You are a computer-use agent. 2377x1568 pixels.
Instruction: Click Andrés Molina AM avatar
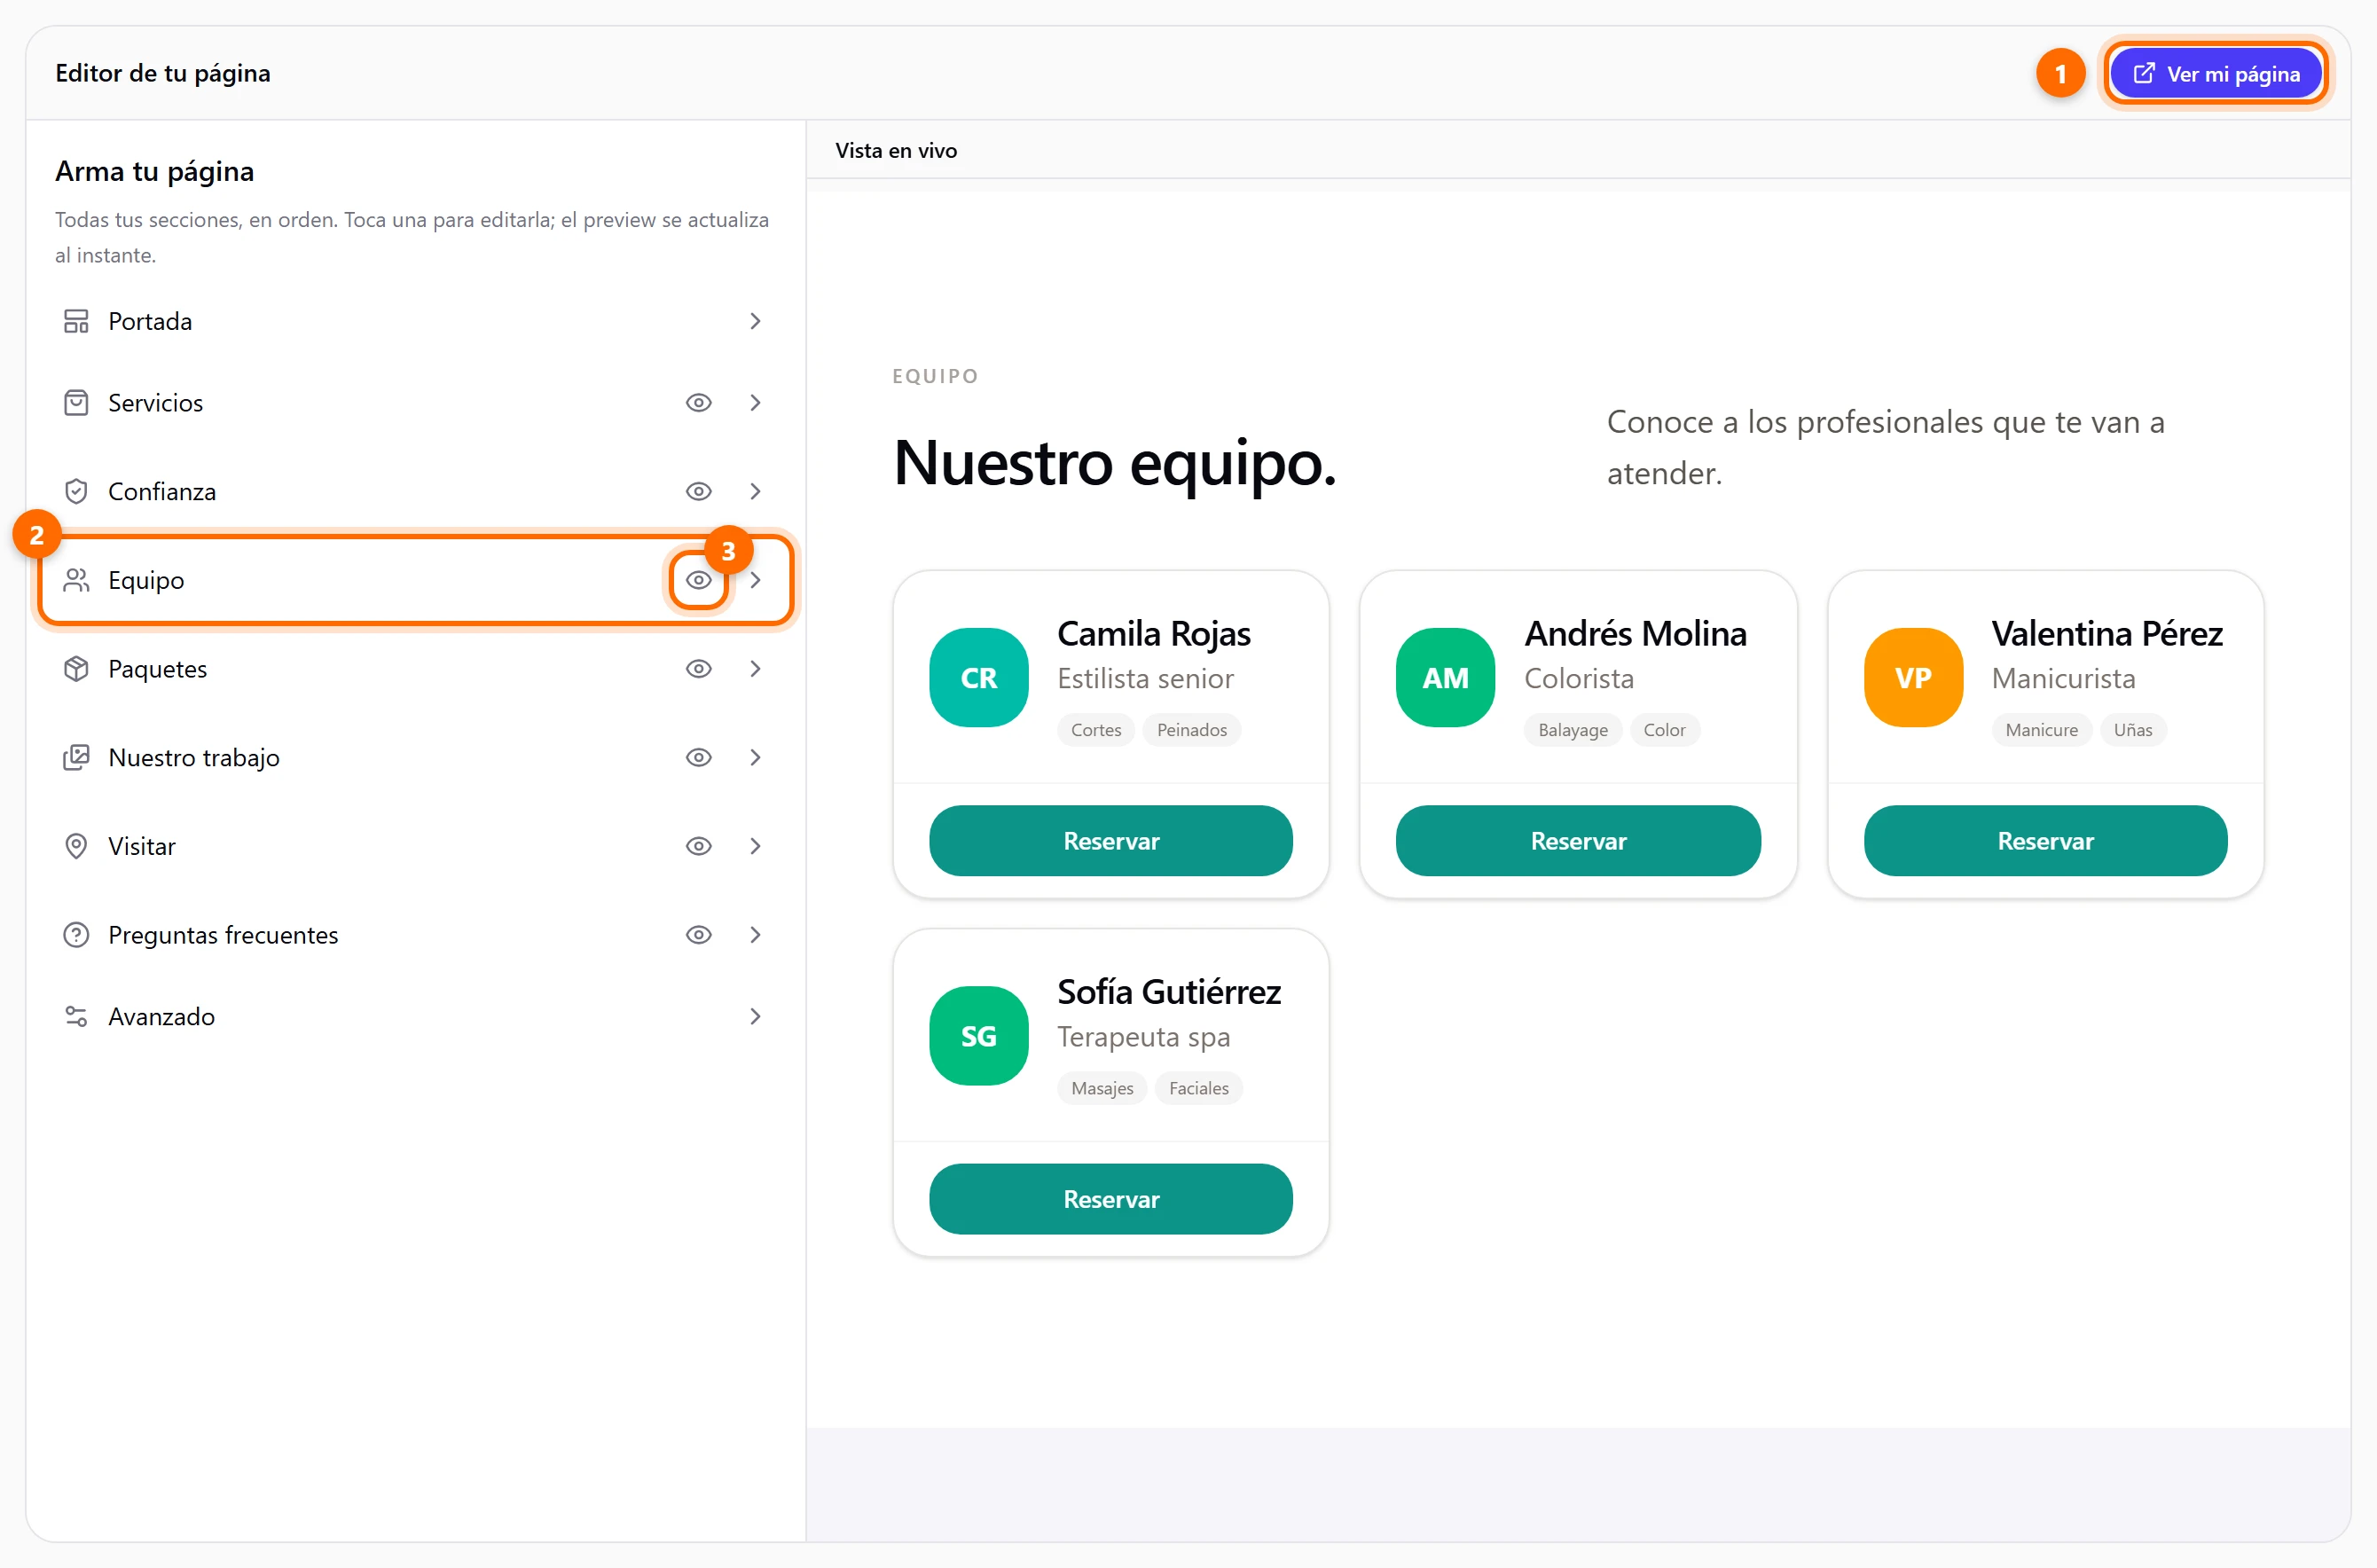coord(1445,678)
